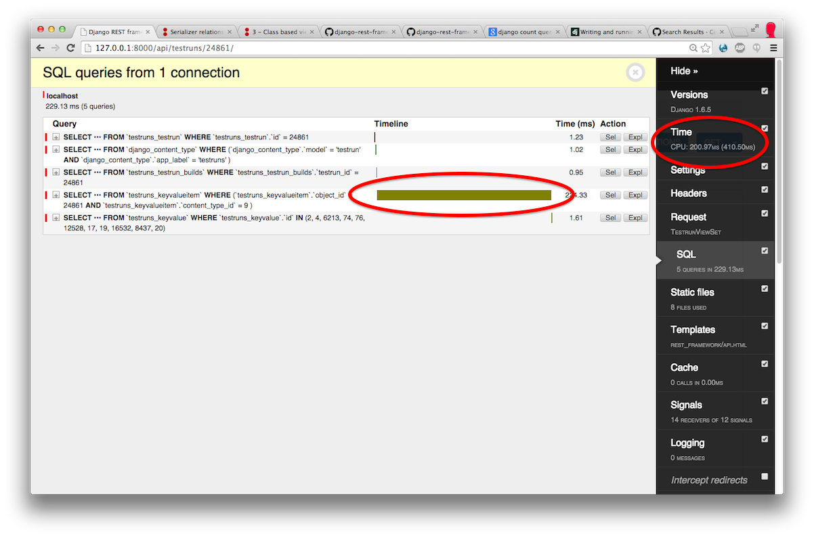Viewport: 814px width, 537px height.
Task: Open the zoom indicator in the address bar
Action: (693, 48)
